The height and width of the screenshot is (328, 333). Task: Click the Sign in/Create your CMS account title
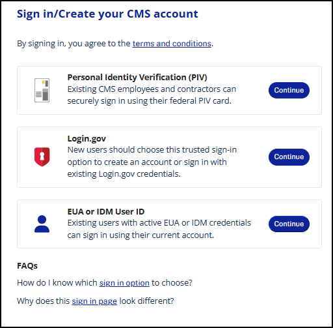coord(107,14)
